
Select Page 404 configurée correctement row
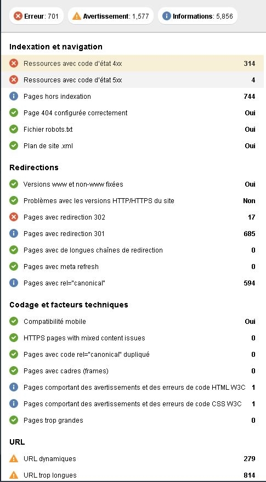tap(132, 113)
